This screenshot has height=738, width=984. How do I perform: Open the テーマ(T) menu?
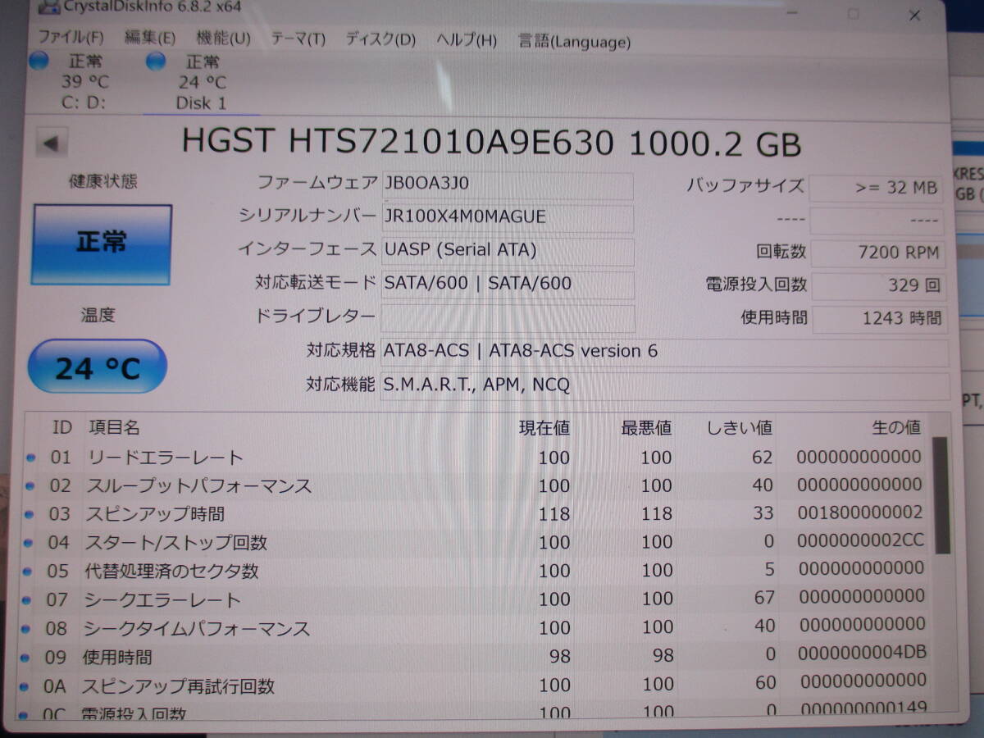tap(298, 39)
